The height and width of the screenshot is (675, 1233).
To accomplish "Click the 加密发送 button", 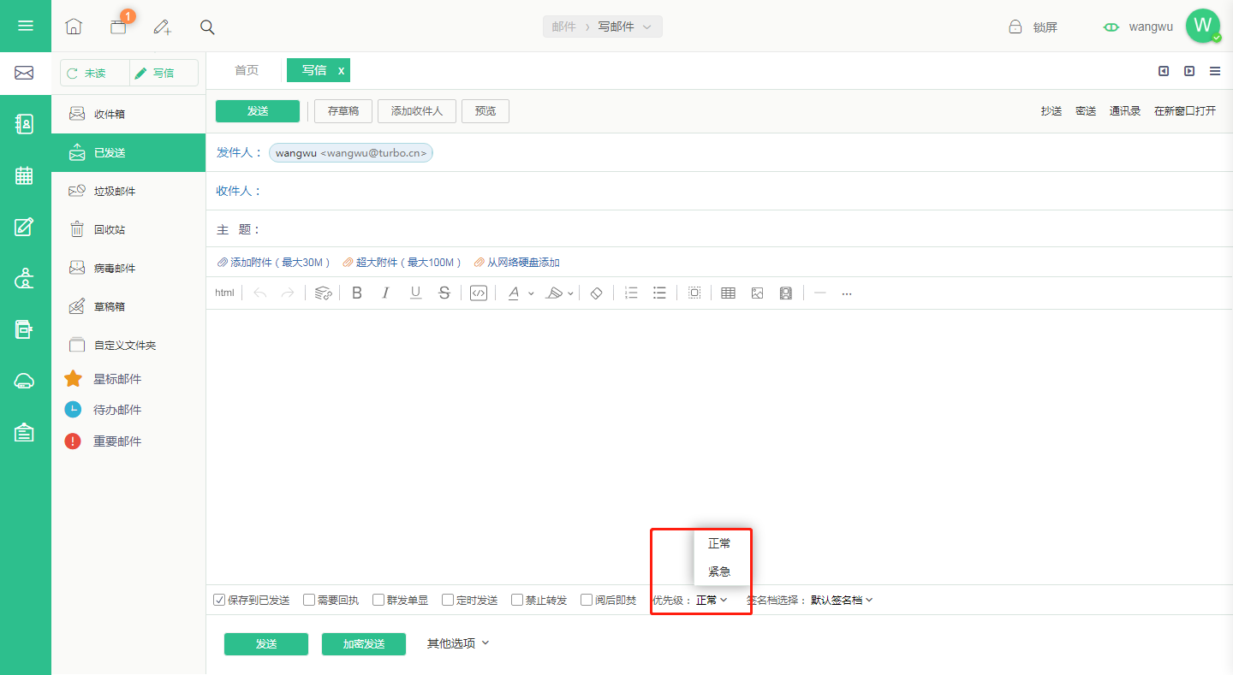I will coord(364,644).
